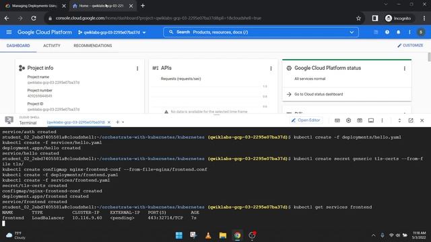Go back in browser history
This screenshot has width=431, height=242.
[x=7, y=18]
